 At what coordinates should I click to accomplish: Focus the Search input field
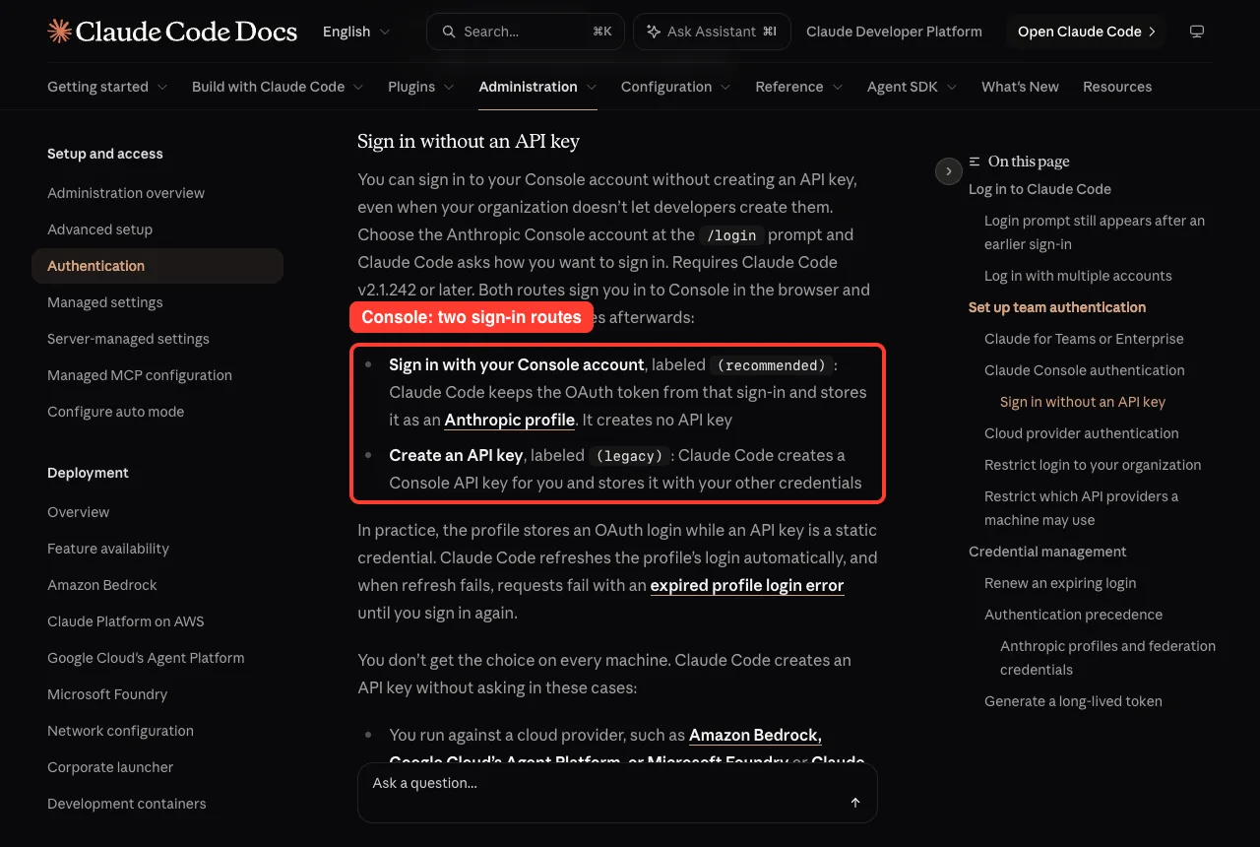click(x=526, y=32)
